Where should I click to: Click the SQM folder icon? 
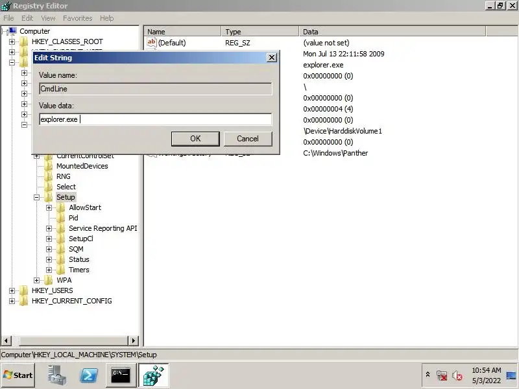click(61, 249)
